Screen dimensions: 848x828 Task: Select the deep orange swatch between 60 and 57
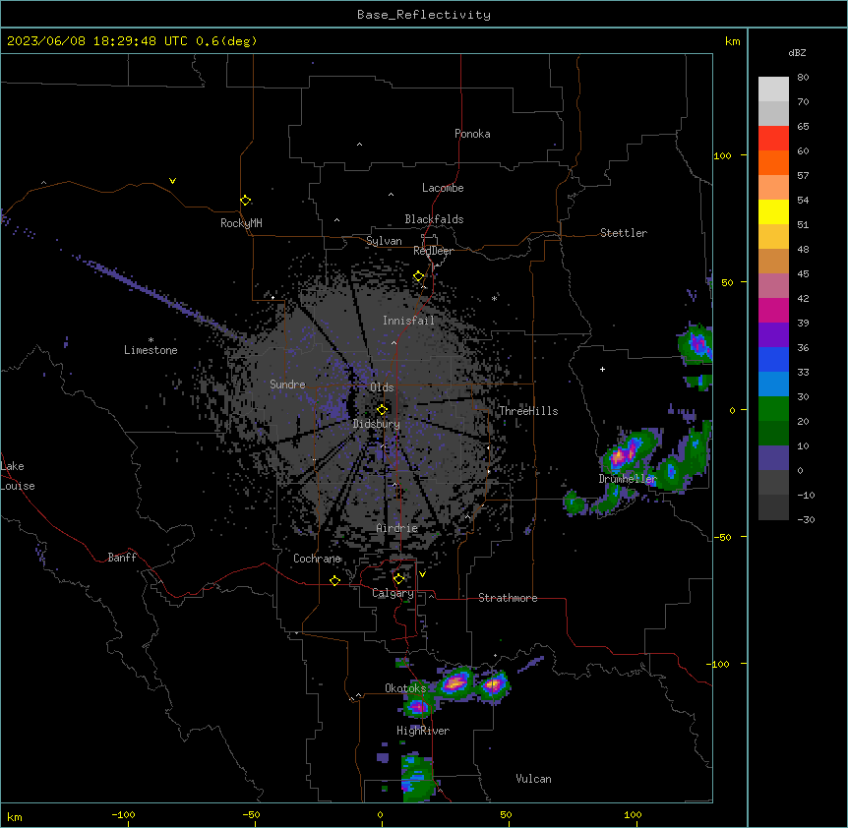[x=773, y=162]
